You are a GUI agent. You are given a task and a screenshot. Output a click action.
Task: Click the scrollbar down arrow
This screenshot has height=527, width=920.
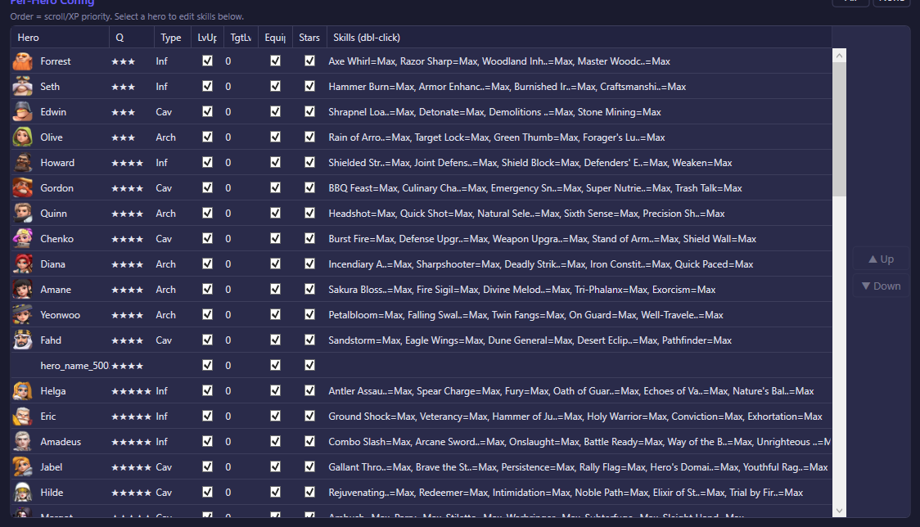click(840, 511)
